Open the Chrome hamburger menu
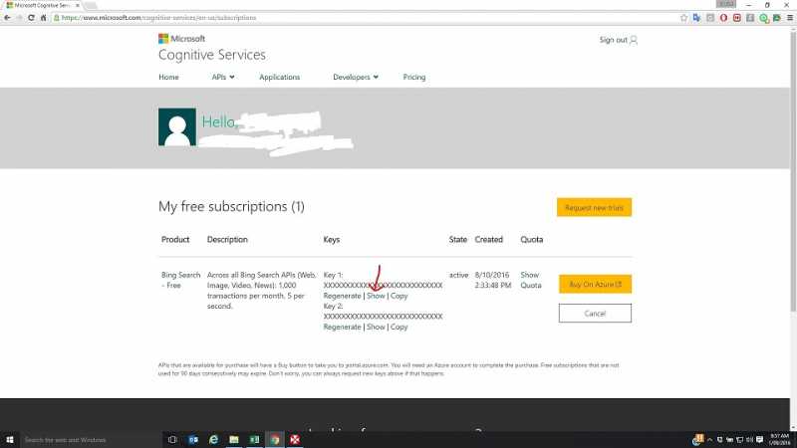 [790, 18]
